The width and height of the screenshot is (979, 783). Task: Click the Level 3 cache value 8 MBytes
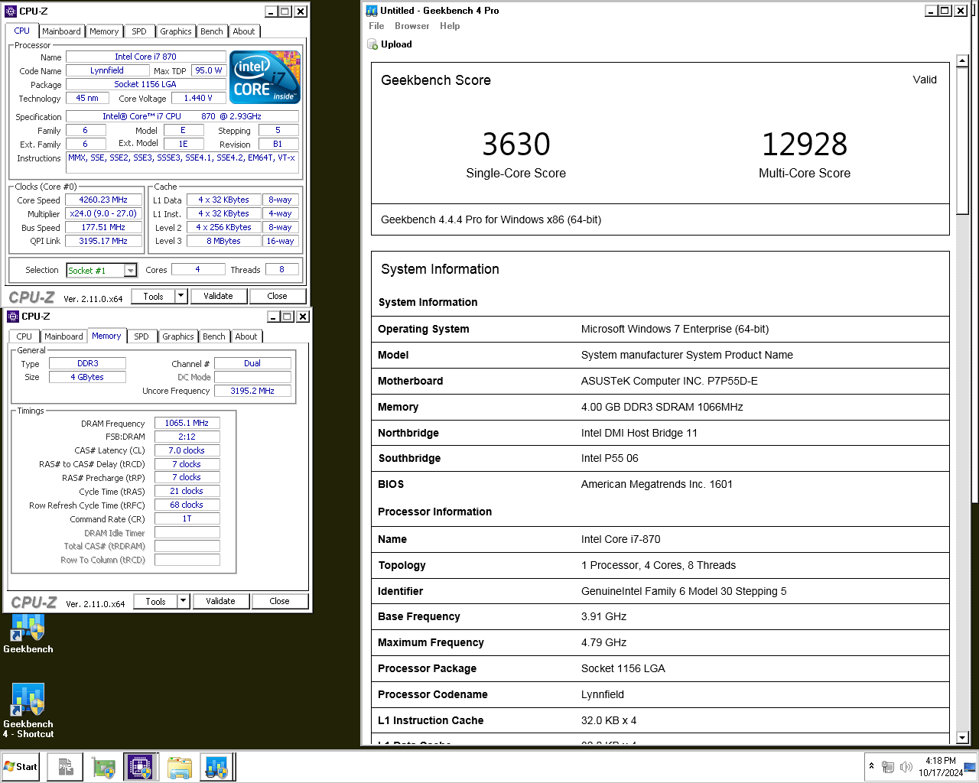(x=223, y=241)
